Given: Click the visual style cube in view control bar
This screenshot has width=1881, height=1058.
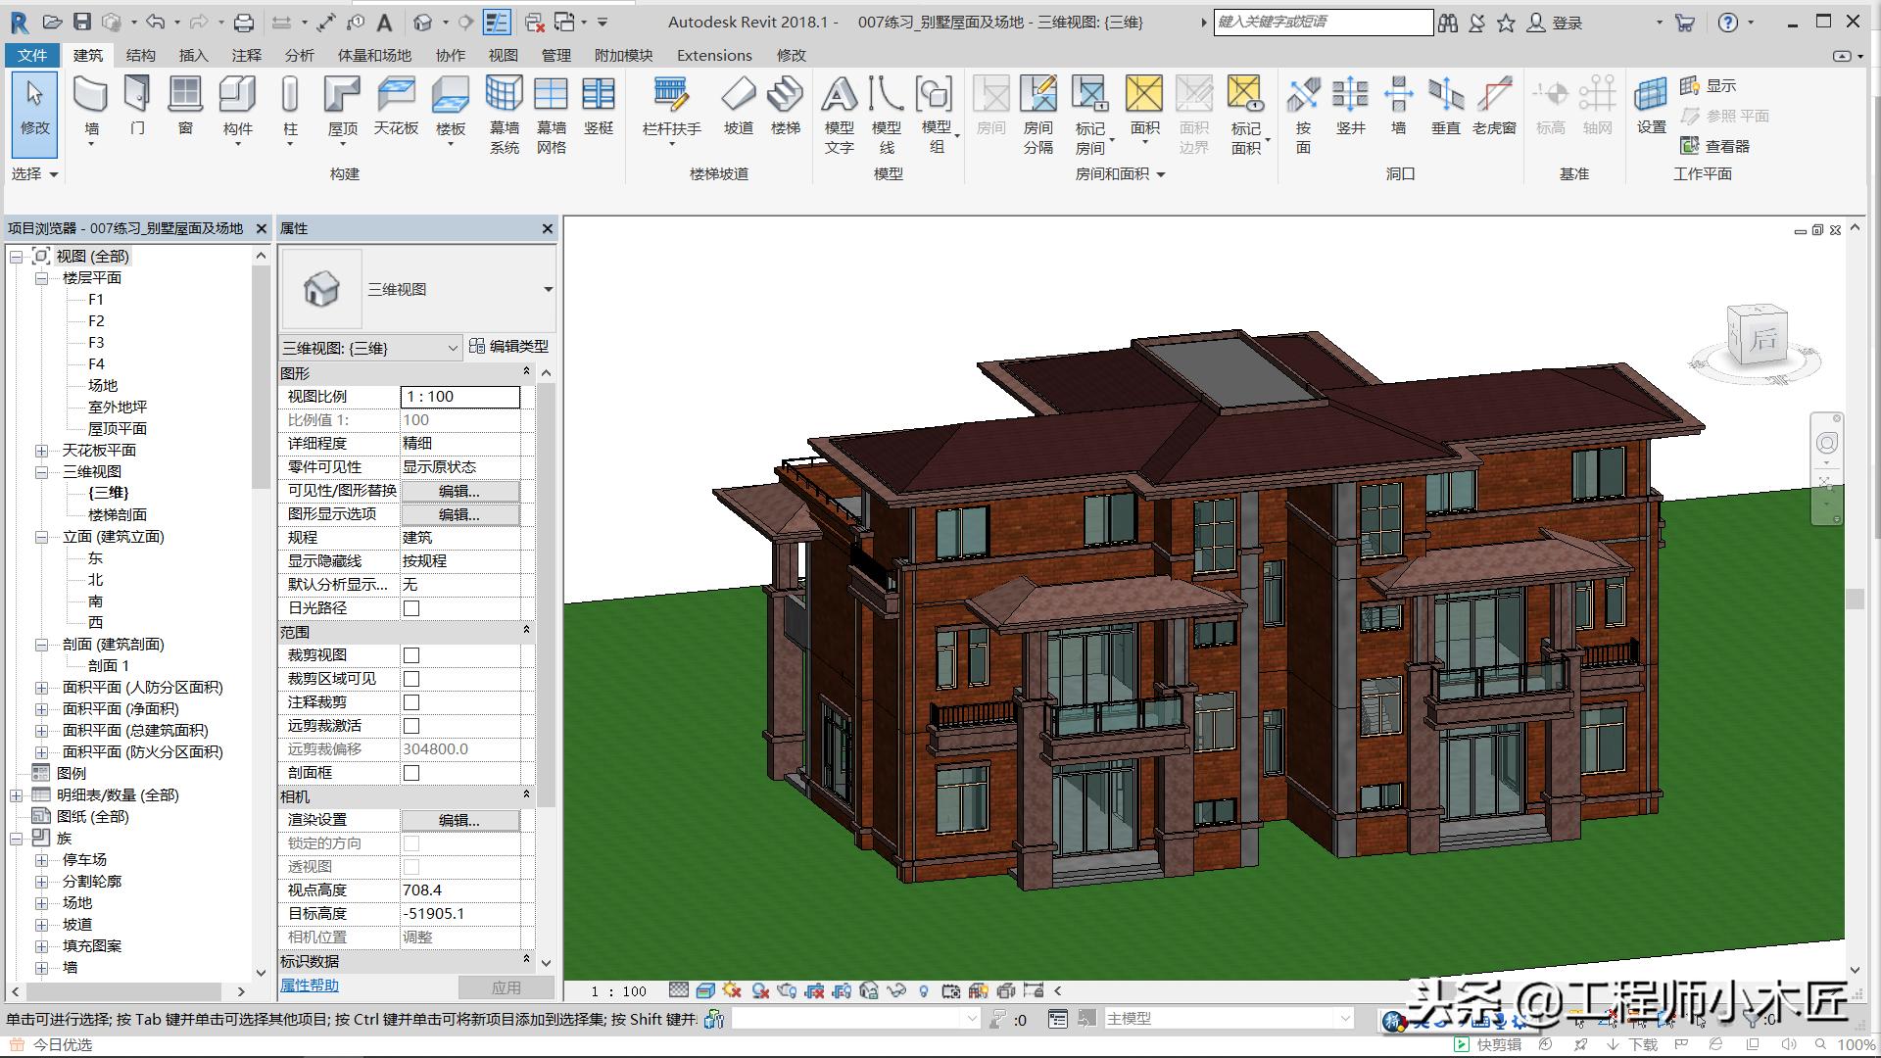Looking at the screenshot, I should pos(705,990).
